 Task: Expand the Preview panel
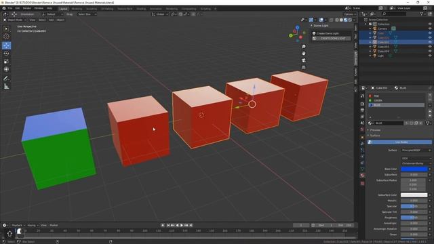pyautogui.click(x=375, y=130)
